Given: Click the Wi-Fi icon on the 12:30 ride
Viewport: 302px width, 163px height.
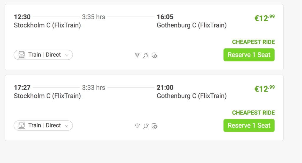Looking at the screenshot, I should click(137, 55).
